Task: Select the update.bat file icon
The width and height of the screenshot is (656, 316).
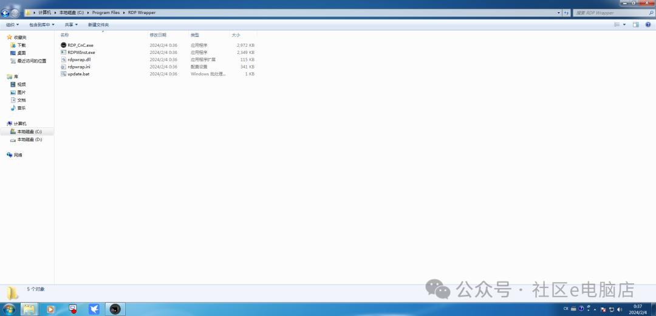Action: click(64, 74)
